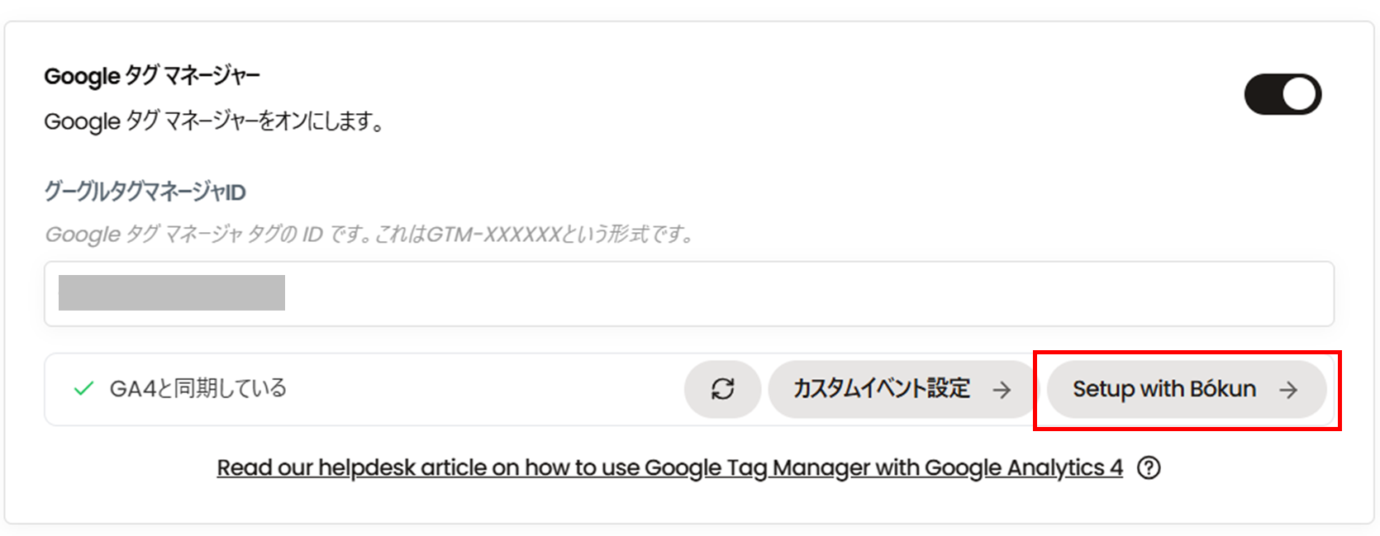Click the white knob of the toggle switch
This screenshot has height=536, width=1380.
1299,94
